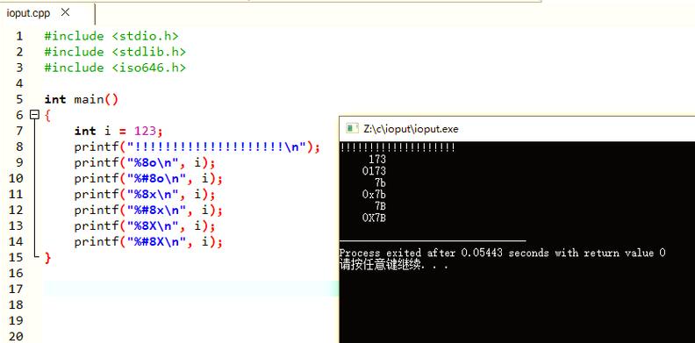Viewport: 695px width, 343px height.
Task: Click line number 16 in the gutter
Action: pos(16,273)
